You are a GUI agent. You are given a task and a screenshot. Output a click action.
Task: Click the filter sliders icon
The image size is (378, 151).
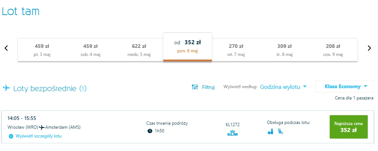coord(195,87)
